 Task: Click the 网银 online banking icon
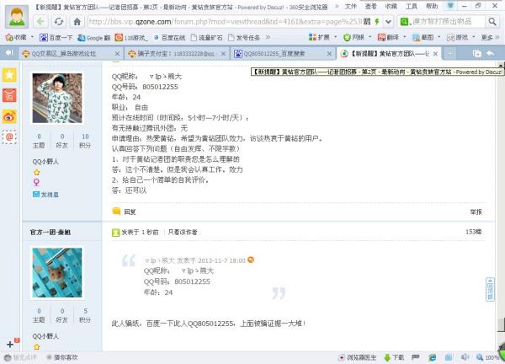[347, 37]
